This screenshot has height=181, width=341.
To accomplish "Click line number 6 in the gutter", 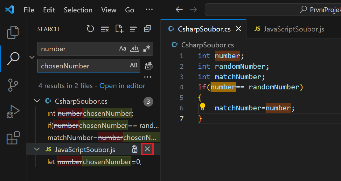I will pos(181,108).
